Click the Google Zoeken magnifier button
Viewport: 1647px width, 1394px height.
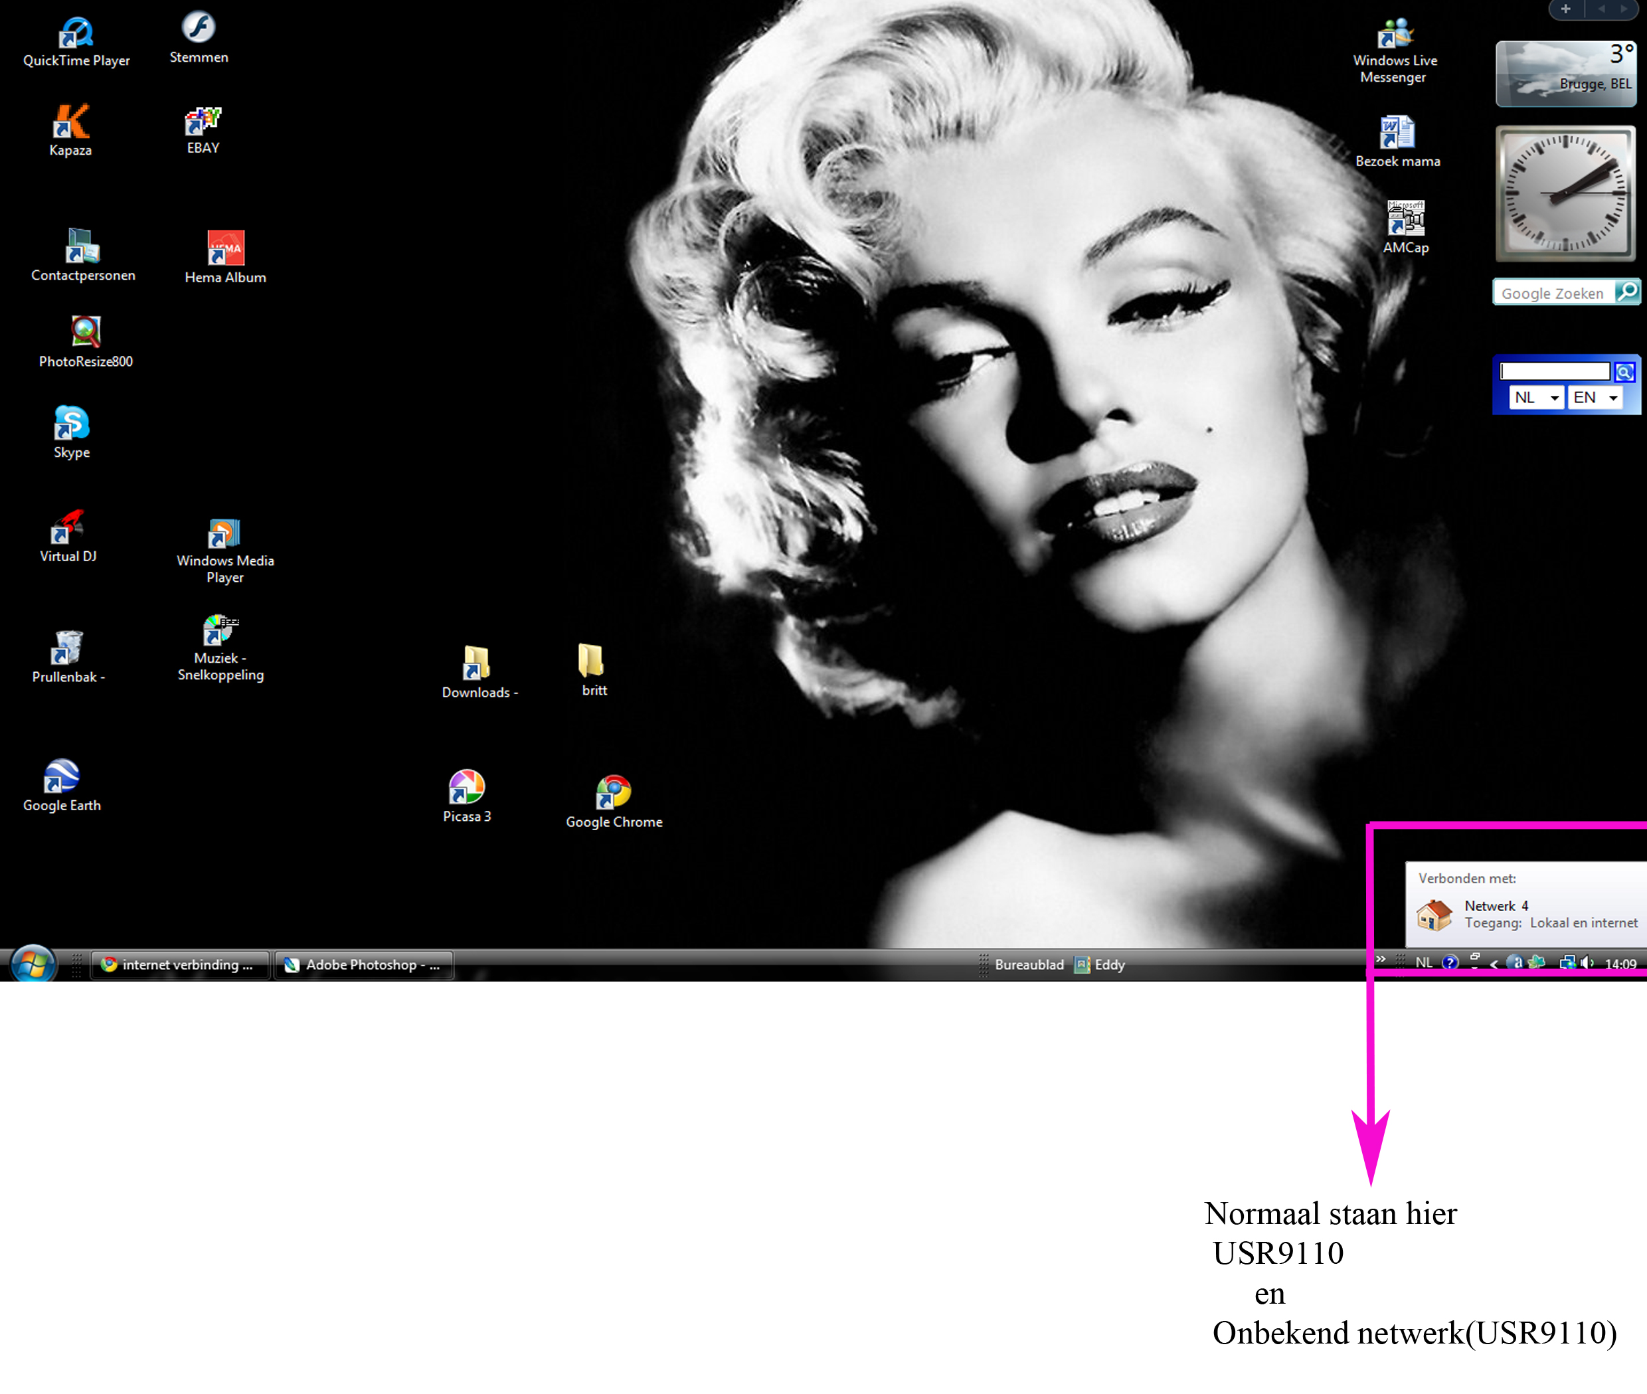(x=1627, y=292)
